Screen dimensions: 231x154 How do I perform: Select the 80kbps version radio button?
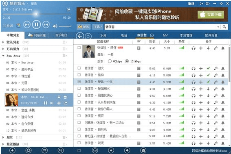pyautogui.click(x=110, y=61)
